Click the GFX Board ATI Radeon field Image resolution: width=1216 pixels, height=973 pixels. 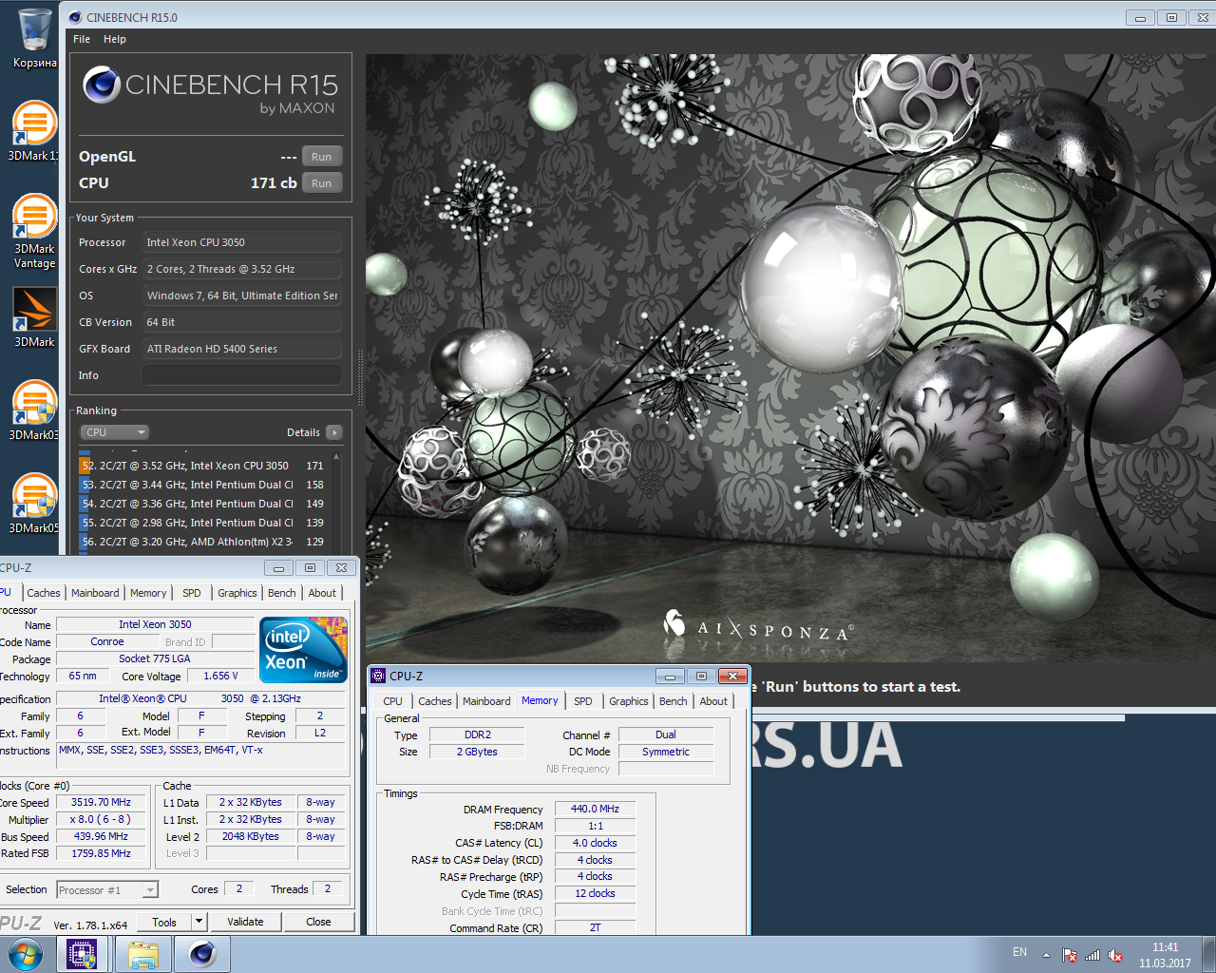coord(242,349)
